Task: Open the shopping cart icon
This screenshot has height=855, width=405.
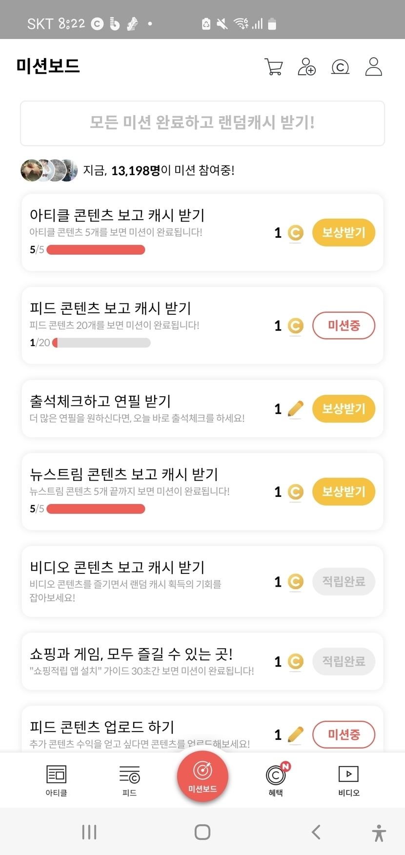Action: point(274,67)
